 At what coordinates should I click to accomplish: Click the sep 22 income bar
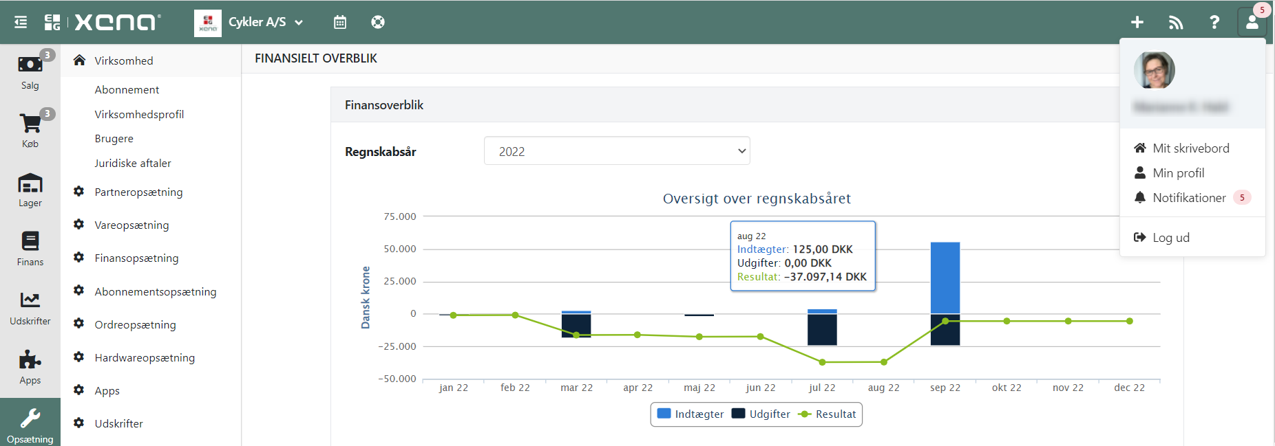[945, 278]
